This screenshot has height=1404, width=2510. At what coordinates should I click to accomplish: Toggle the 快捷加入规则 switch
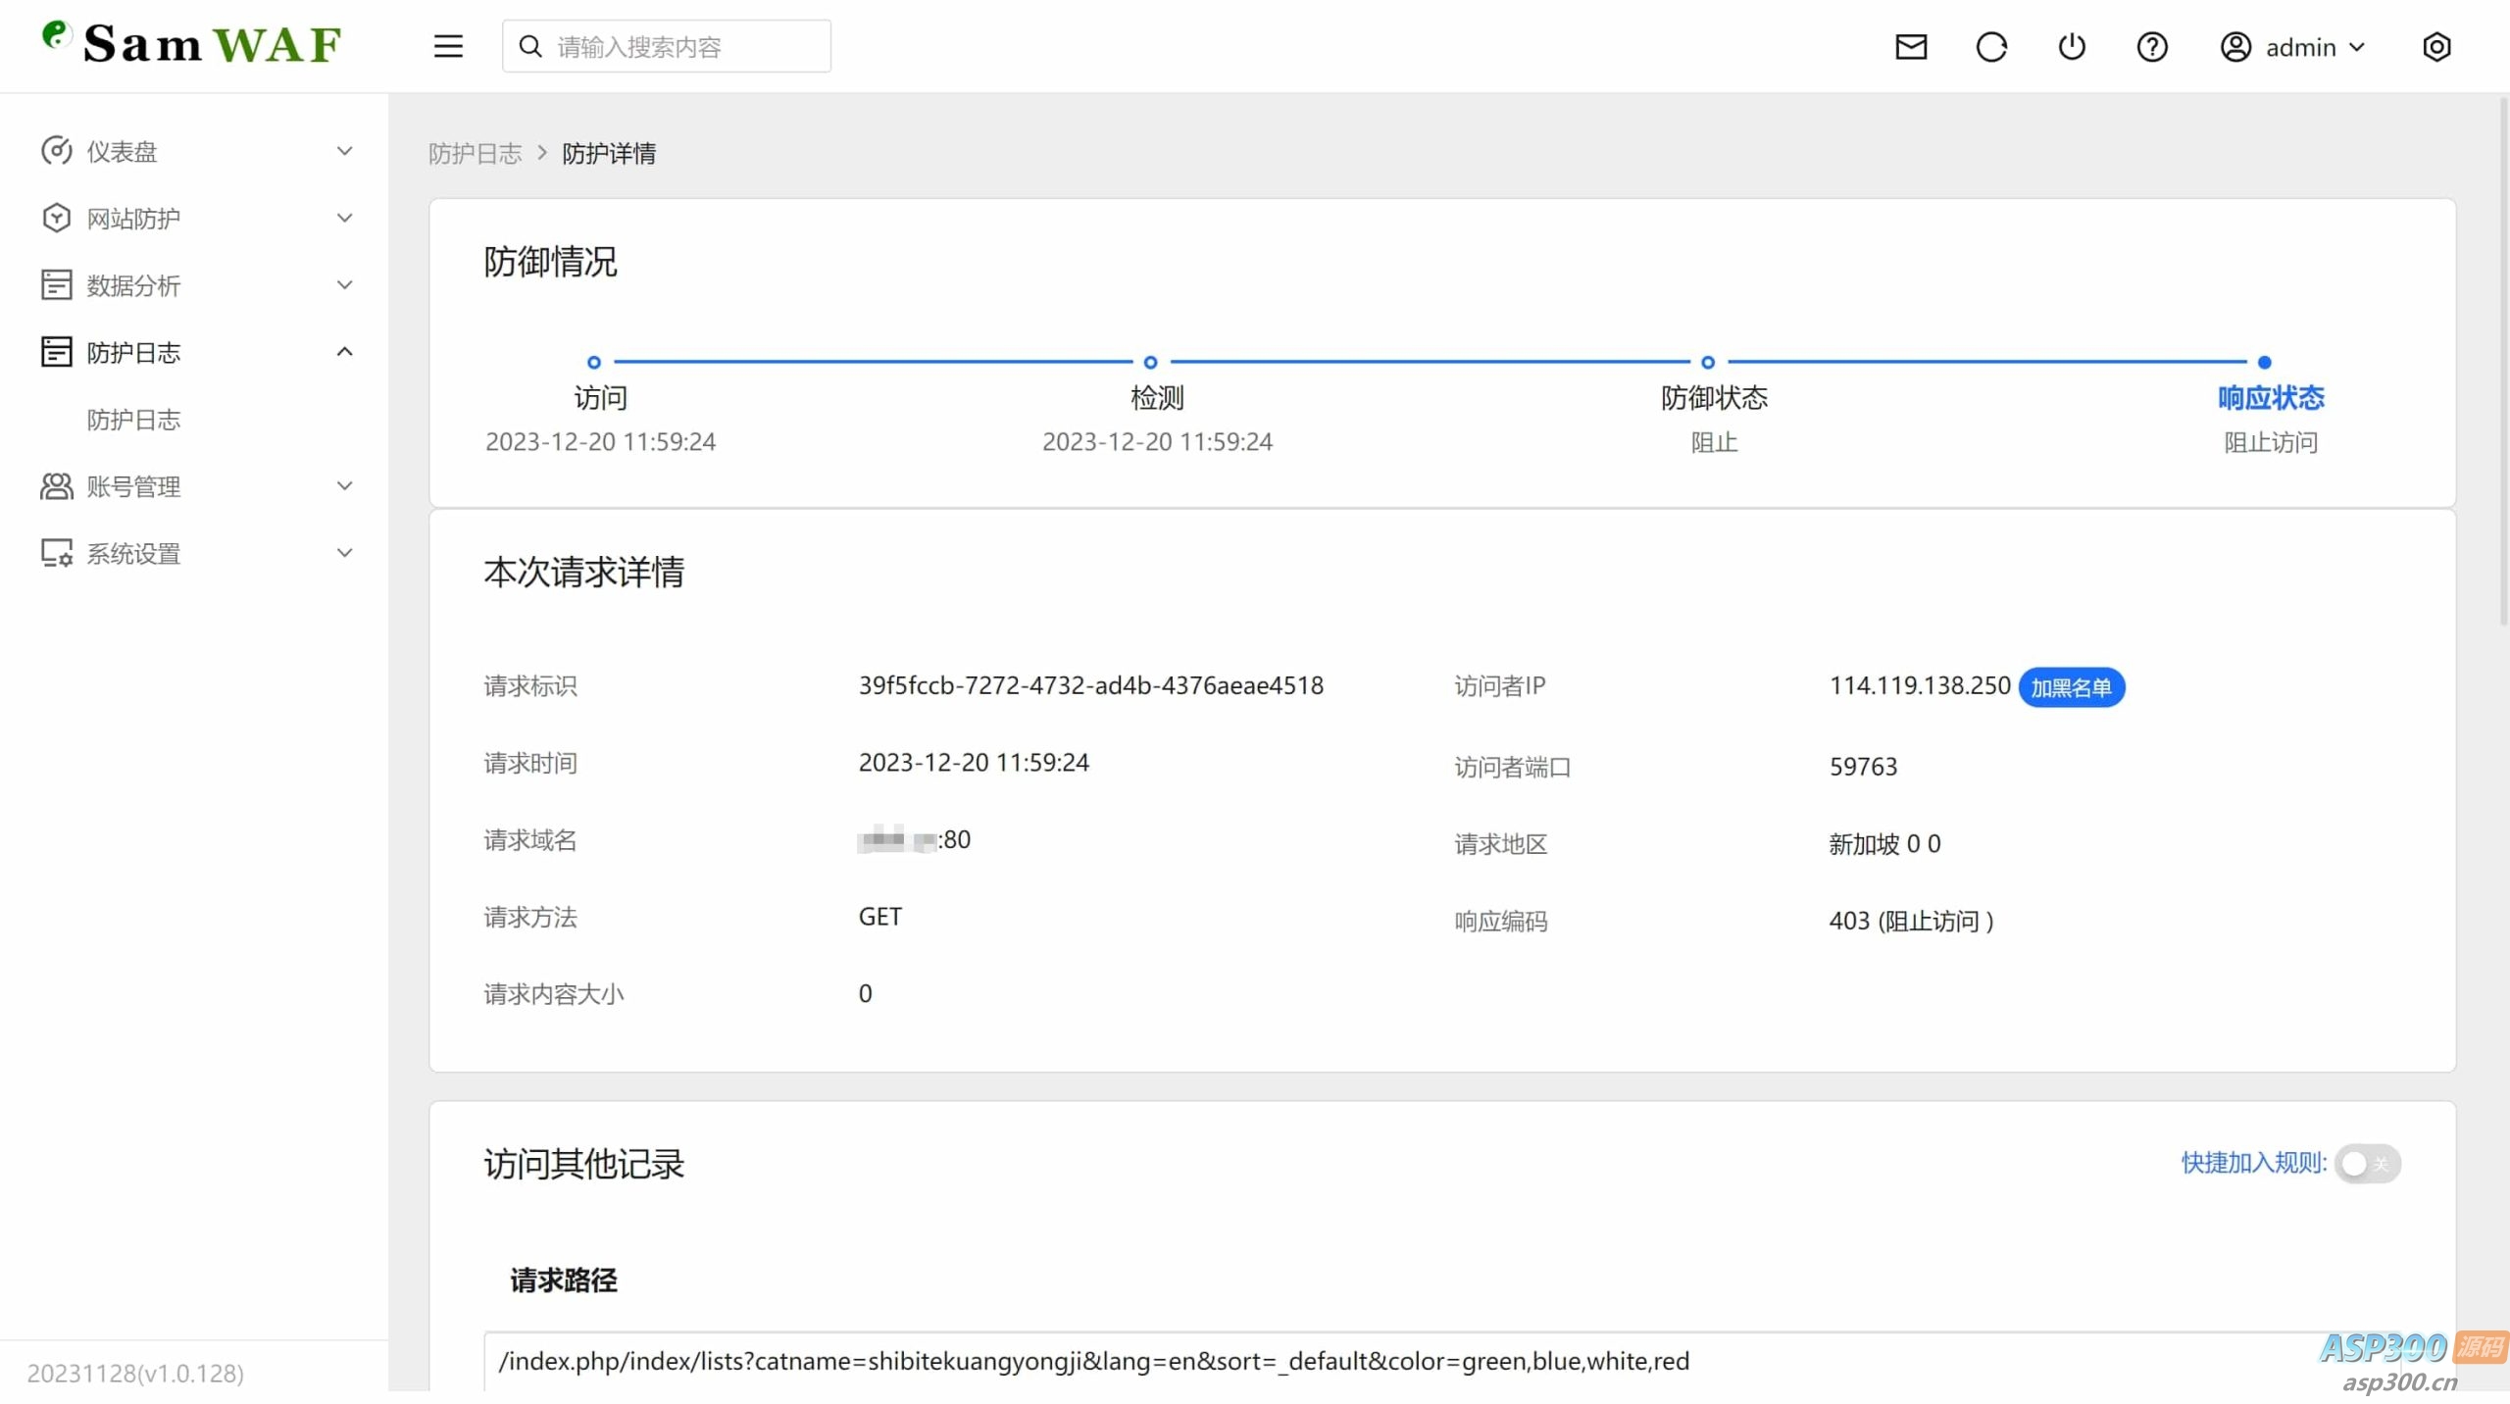pos(2367,1164)
